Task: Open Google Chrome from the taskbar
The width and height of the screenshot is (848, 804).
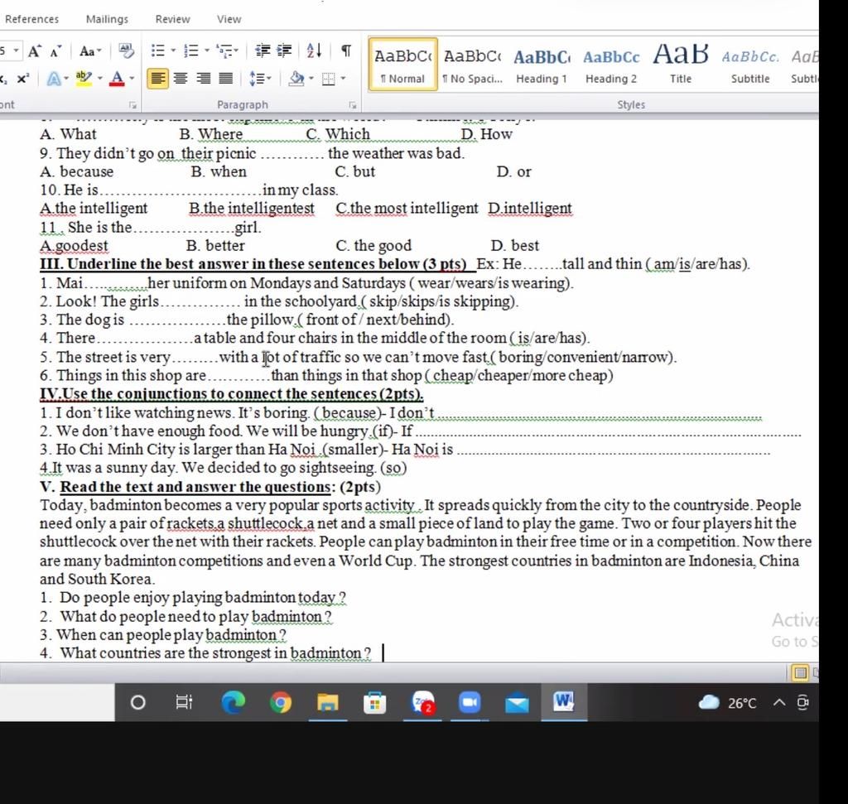Action: coord(280,702)
